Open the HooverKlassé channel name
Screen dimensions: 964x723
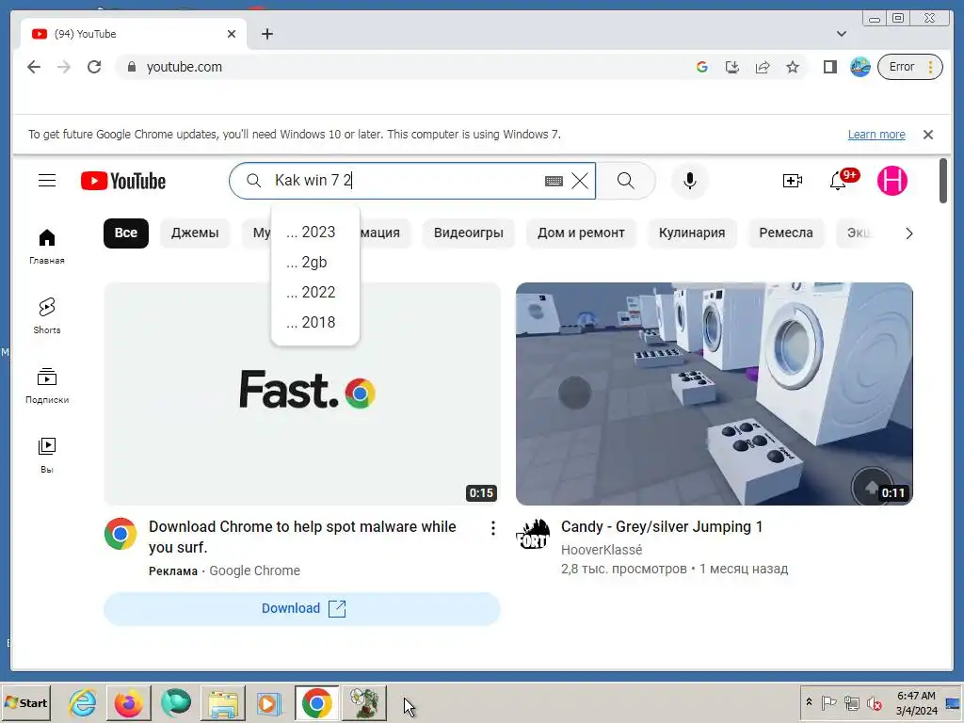click(602, 550)
